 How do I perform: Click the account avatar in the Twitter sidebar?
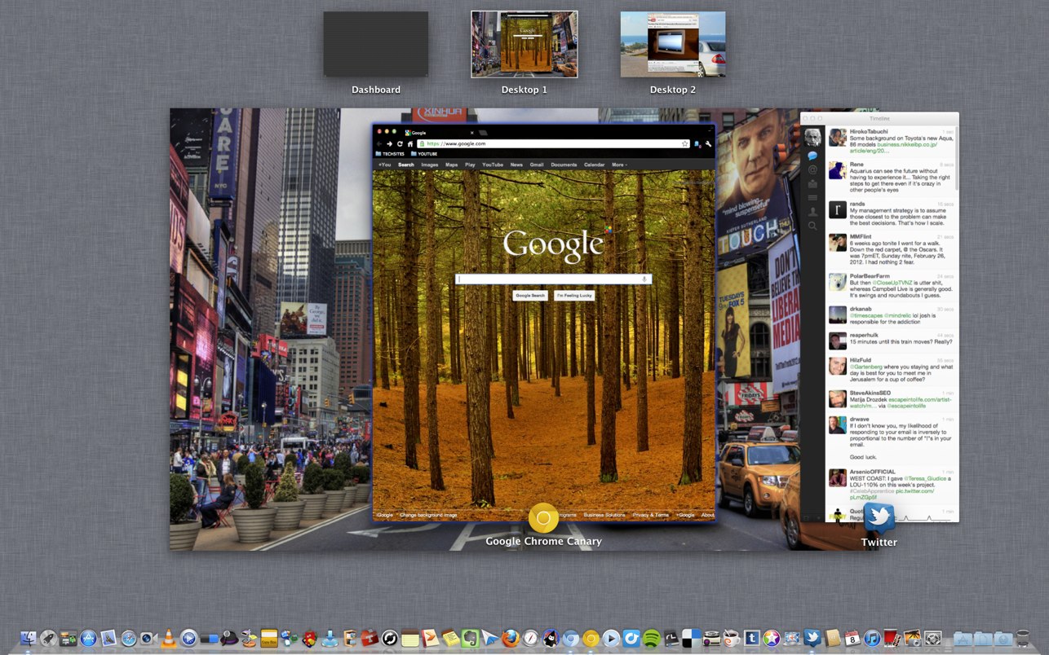pos(812,136)
